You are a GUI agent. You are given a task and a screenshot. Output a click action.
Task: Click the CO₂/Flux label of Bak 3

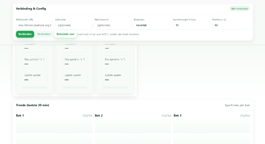tap(245, 116)
